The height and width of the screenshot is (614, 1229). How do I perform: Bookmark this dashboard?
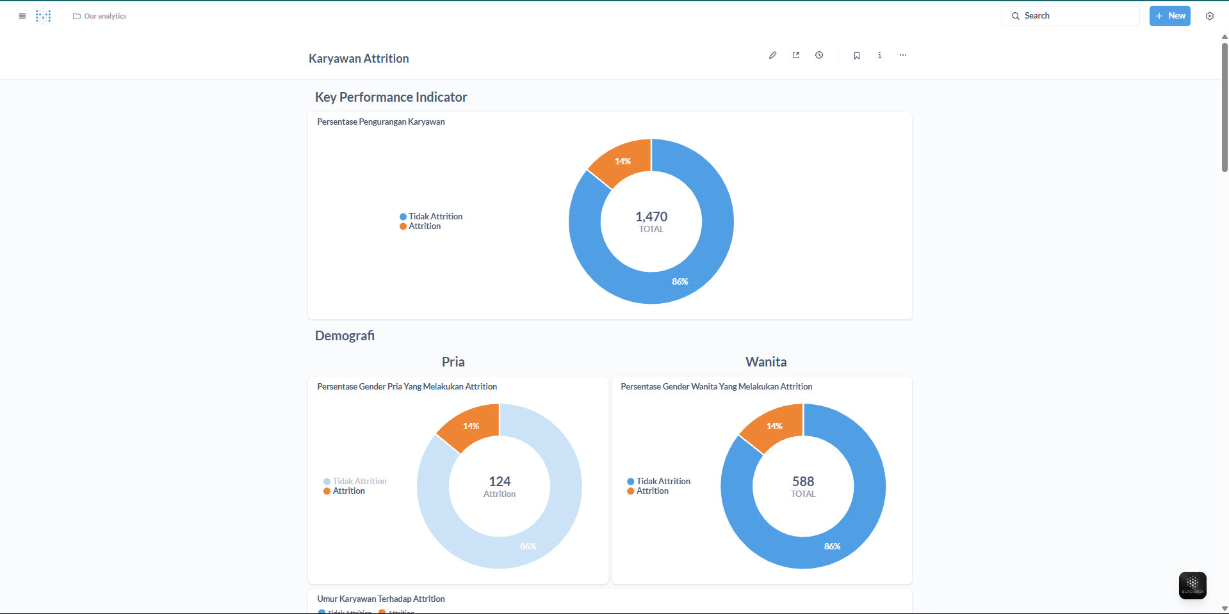857,56
